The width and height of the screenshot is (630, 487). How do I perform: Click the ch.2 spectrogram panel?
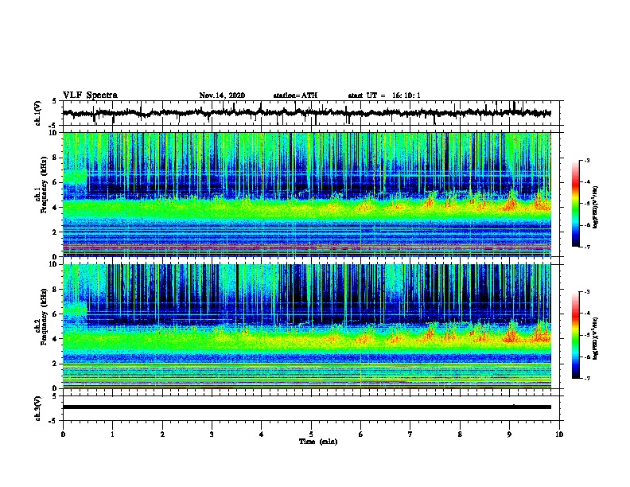(307, 326)
